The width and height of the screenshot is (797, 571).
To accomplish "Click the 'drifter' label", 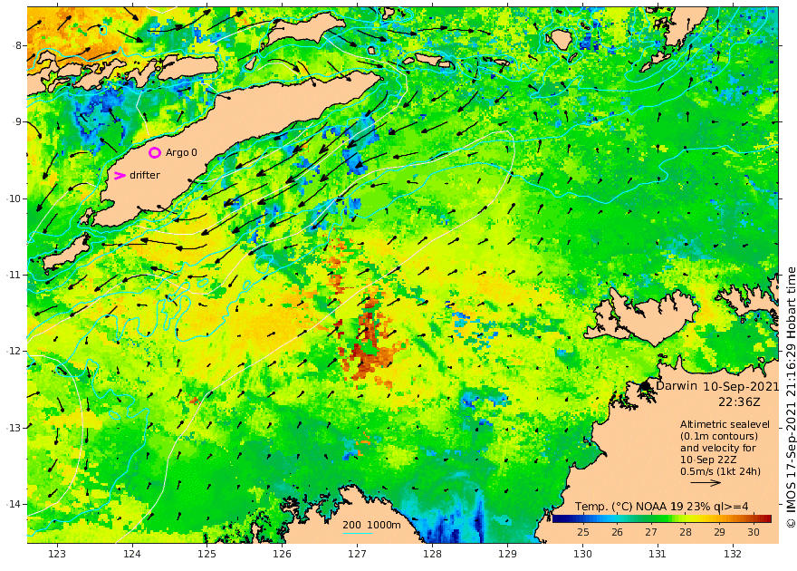I will (145, 176).
